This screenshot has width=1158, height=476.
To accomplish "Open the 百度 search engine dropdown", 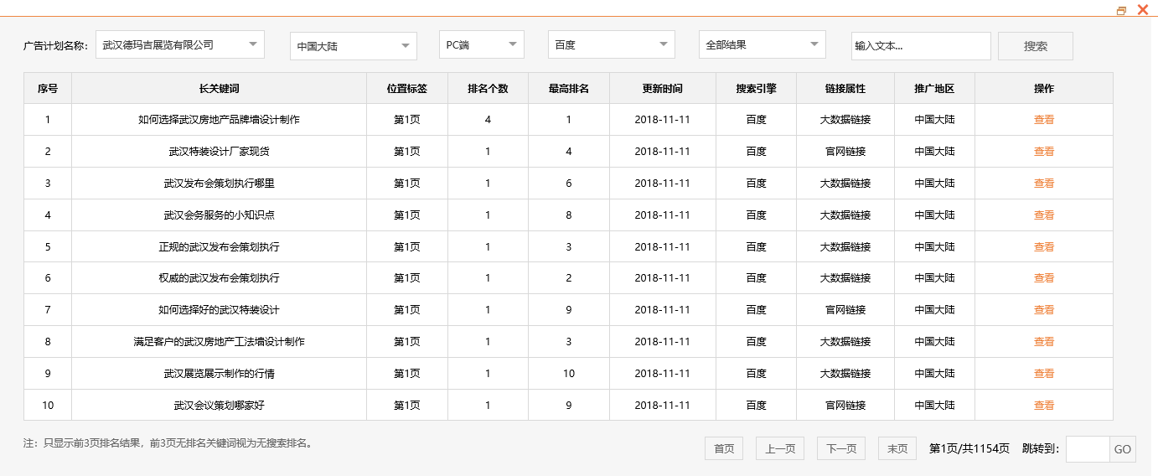I will [612, 44].
